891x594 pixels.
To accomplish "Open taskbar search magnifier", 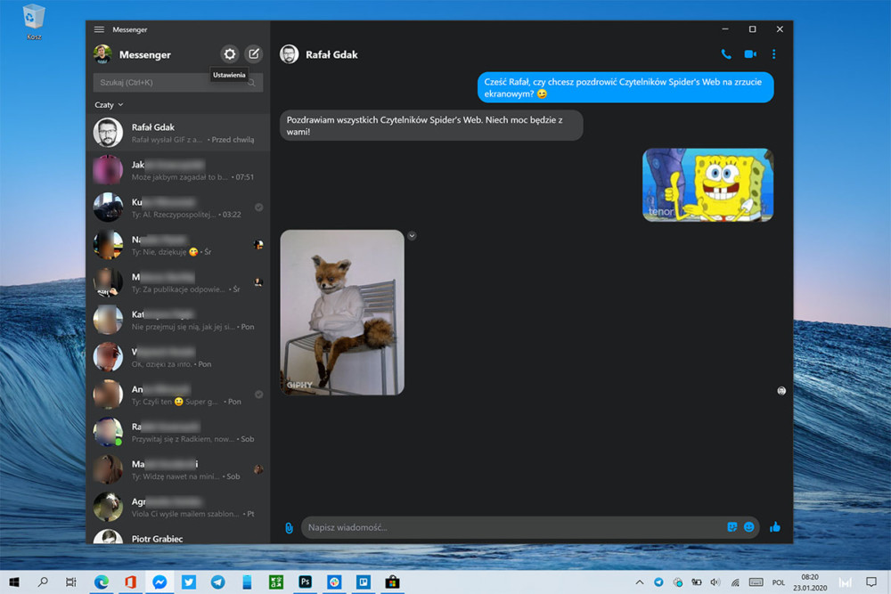I will [43, 582].
